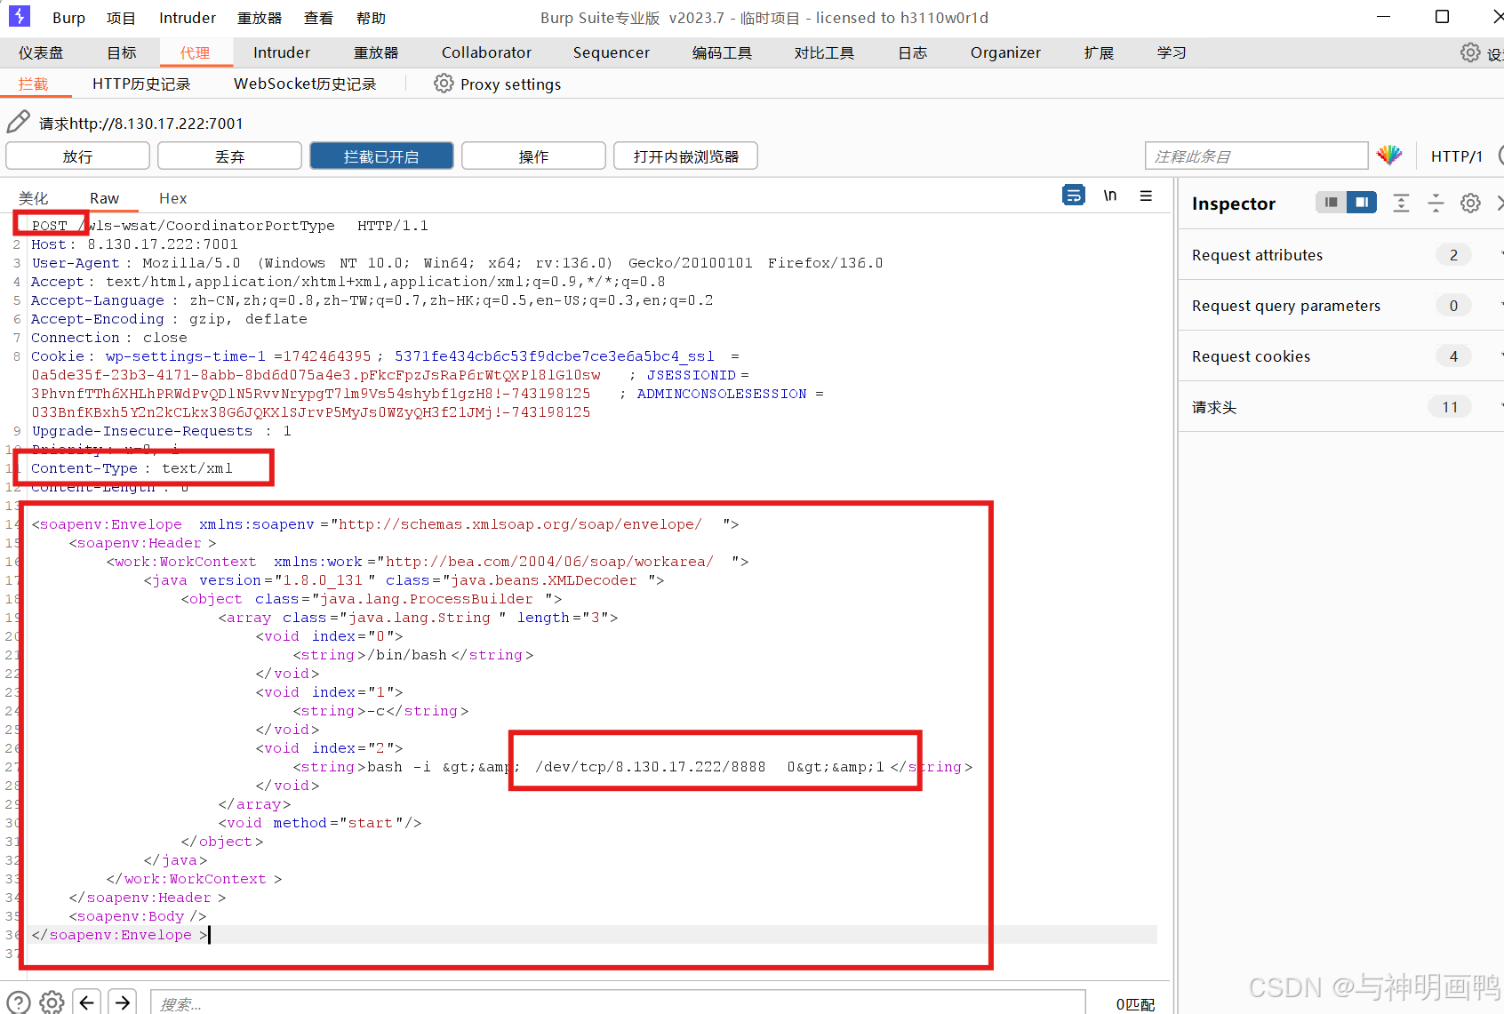Click 放行 forward button

click(77, 156)
